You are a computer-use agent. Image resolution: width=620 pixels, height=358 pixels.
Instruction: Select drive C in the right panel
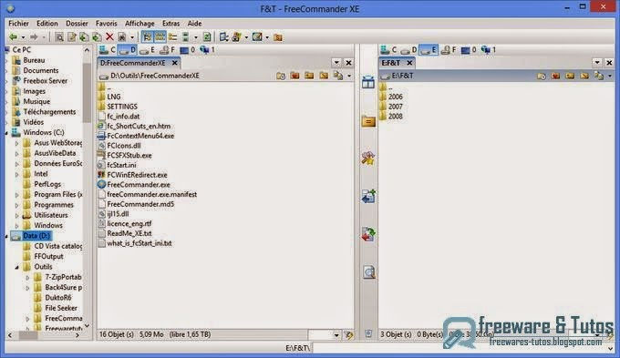[x=388, y=50]
